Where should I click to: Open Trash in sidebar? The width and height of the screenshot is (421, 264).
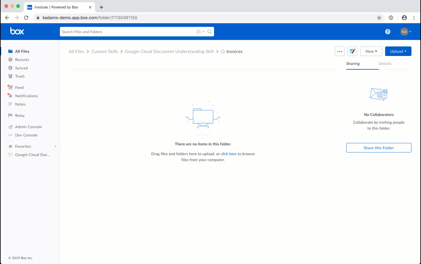20,76
